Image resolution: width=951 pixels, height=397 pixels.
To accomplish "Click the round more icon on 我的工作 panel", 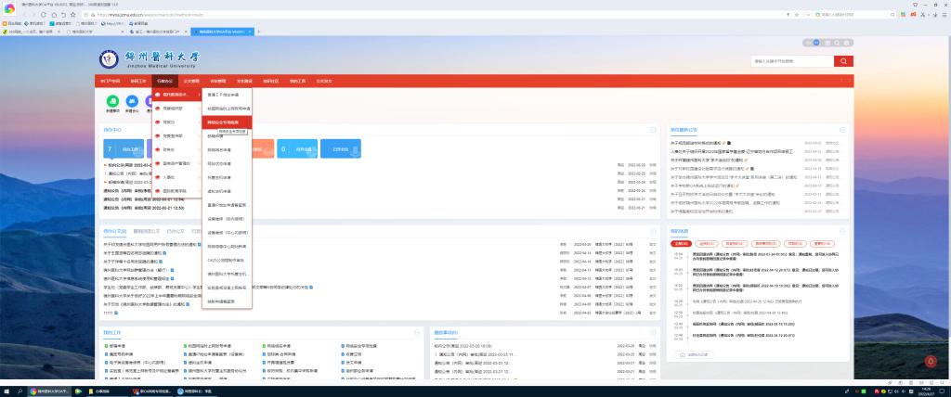I will tap(417, 333).
